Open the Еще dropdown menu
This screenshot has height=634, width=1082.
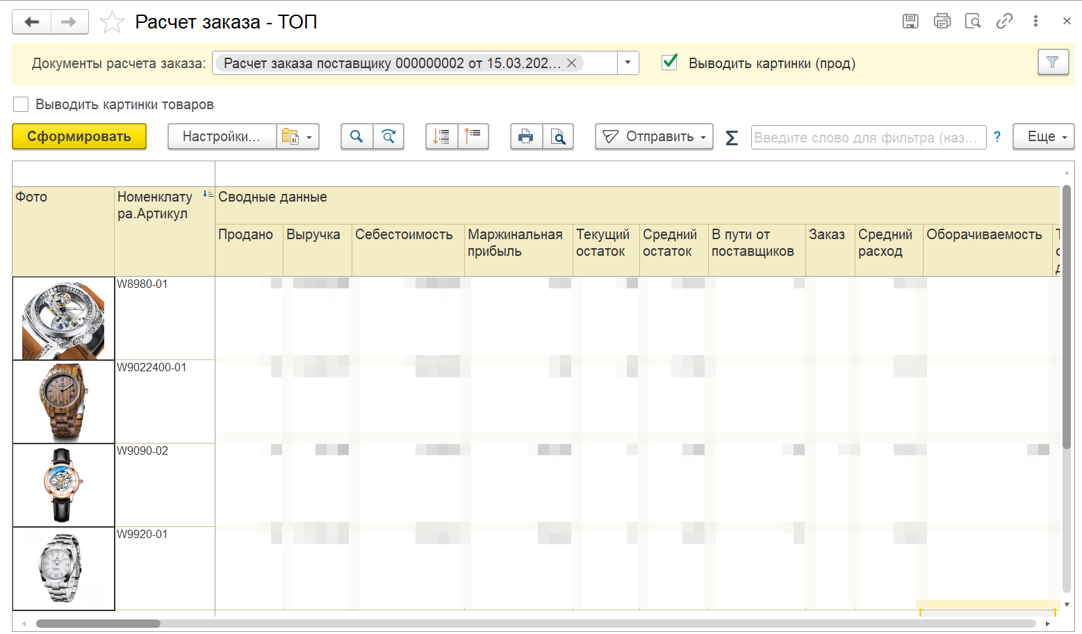(x=1043, y=136)
